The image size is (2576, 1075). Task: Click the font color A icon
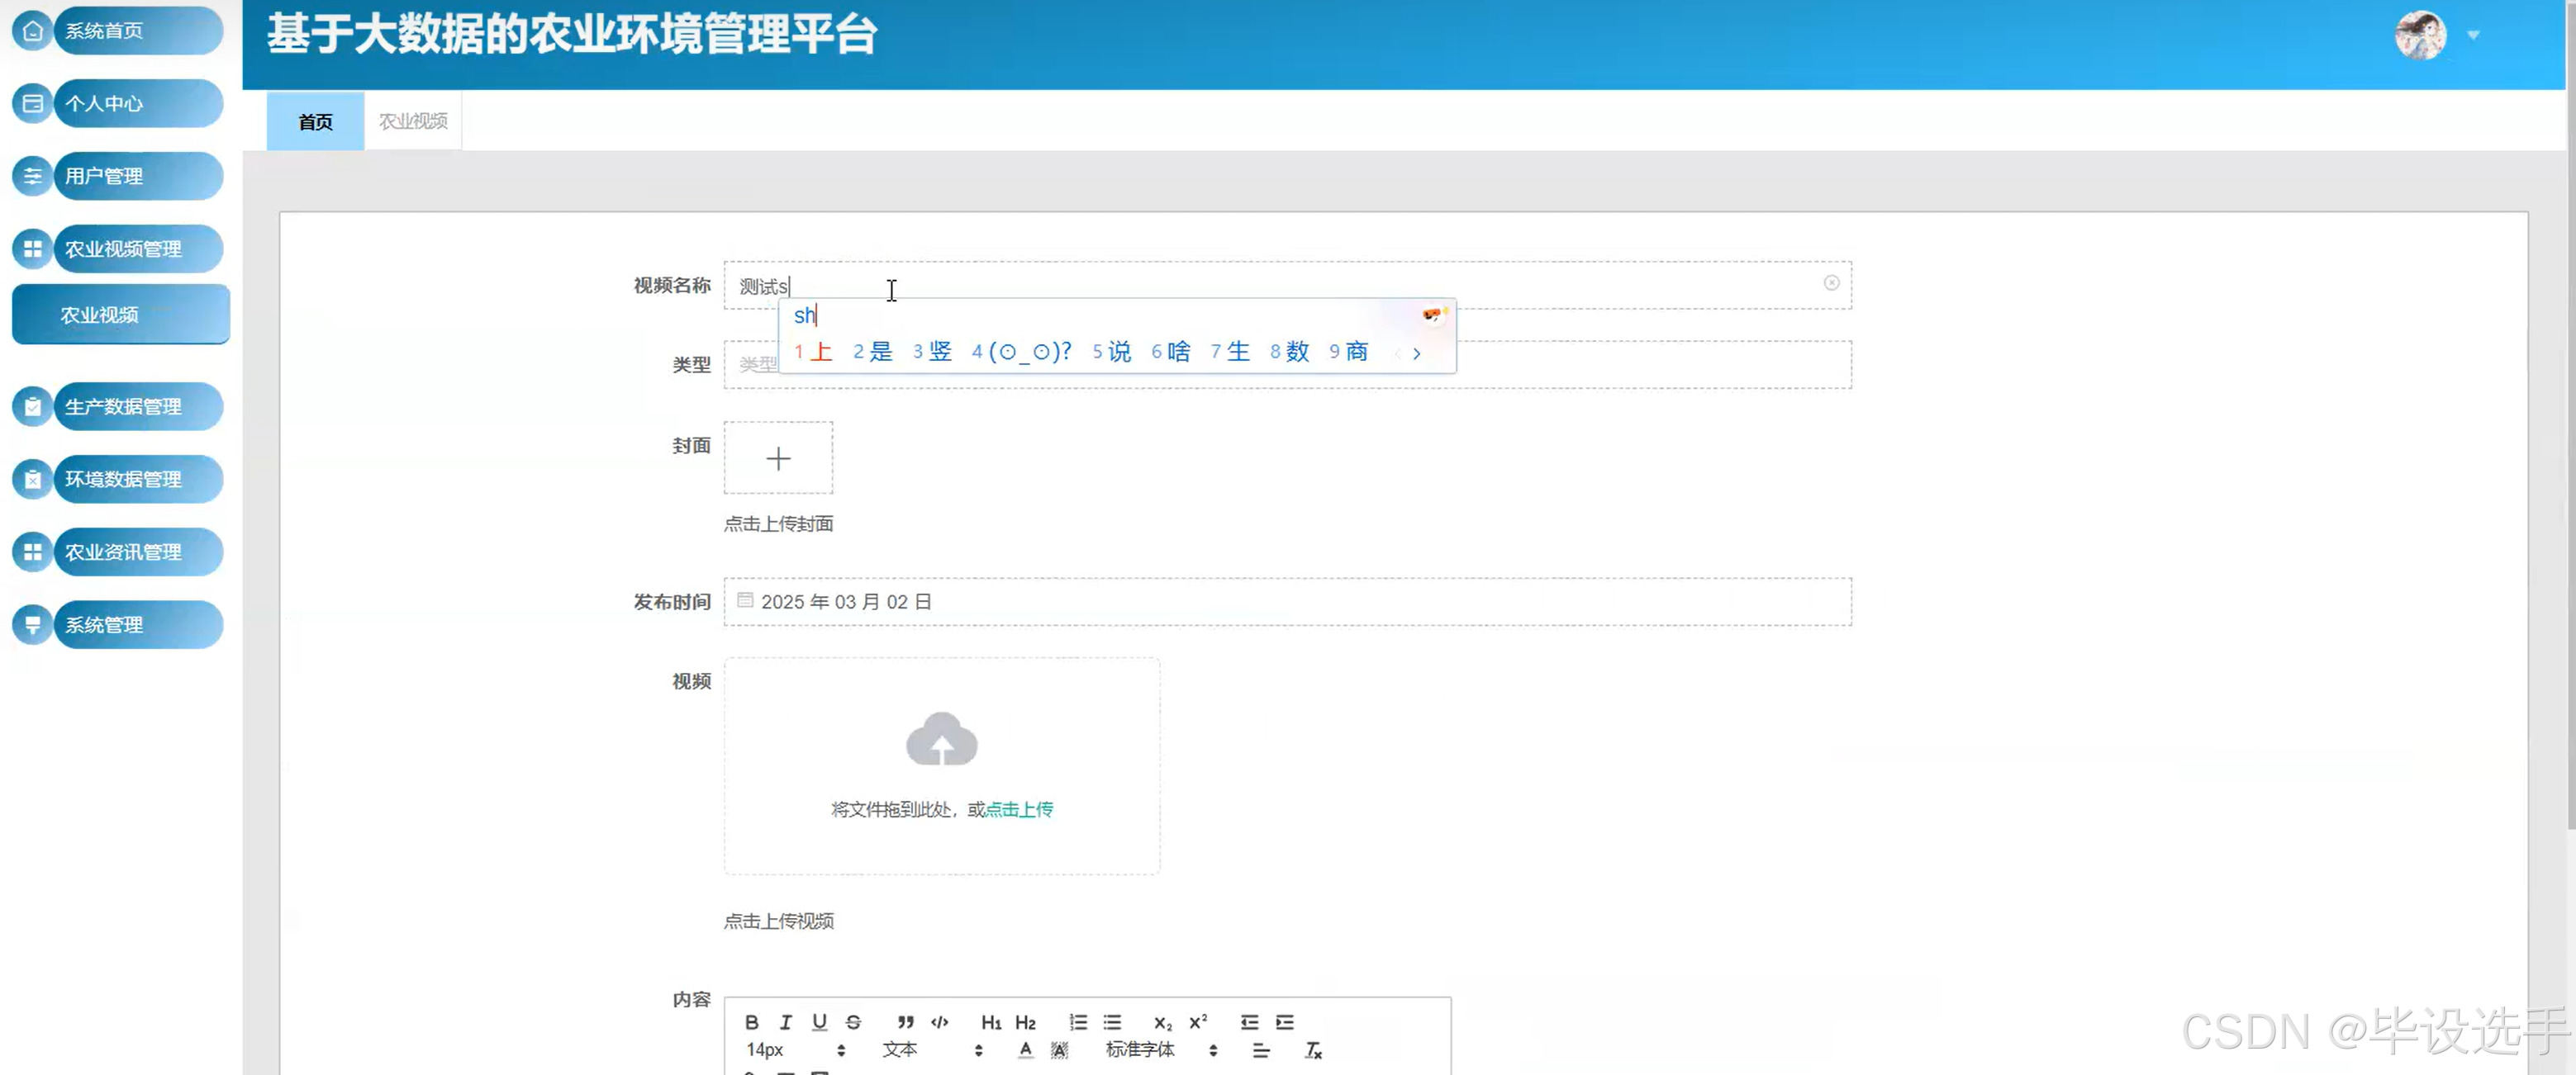point(1026,1050)
